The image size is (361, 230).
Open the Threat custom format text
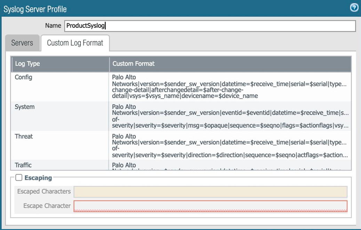coord(230,145)
